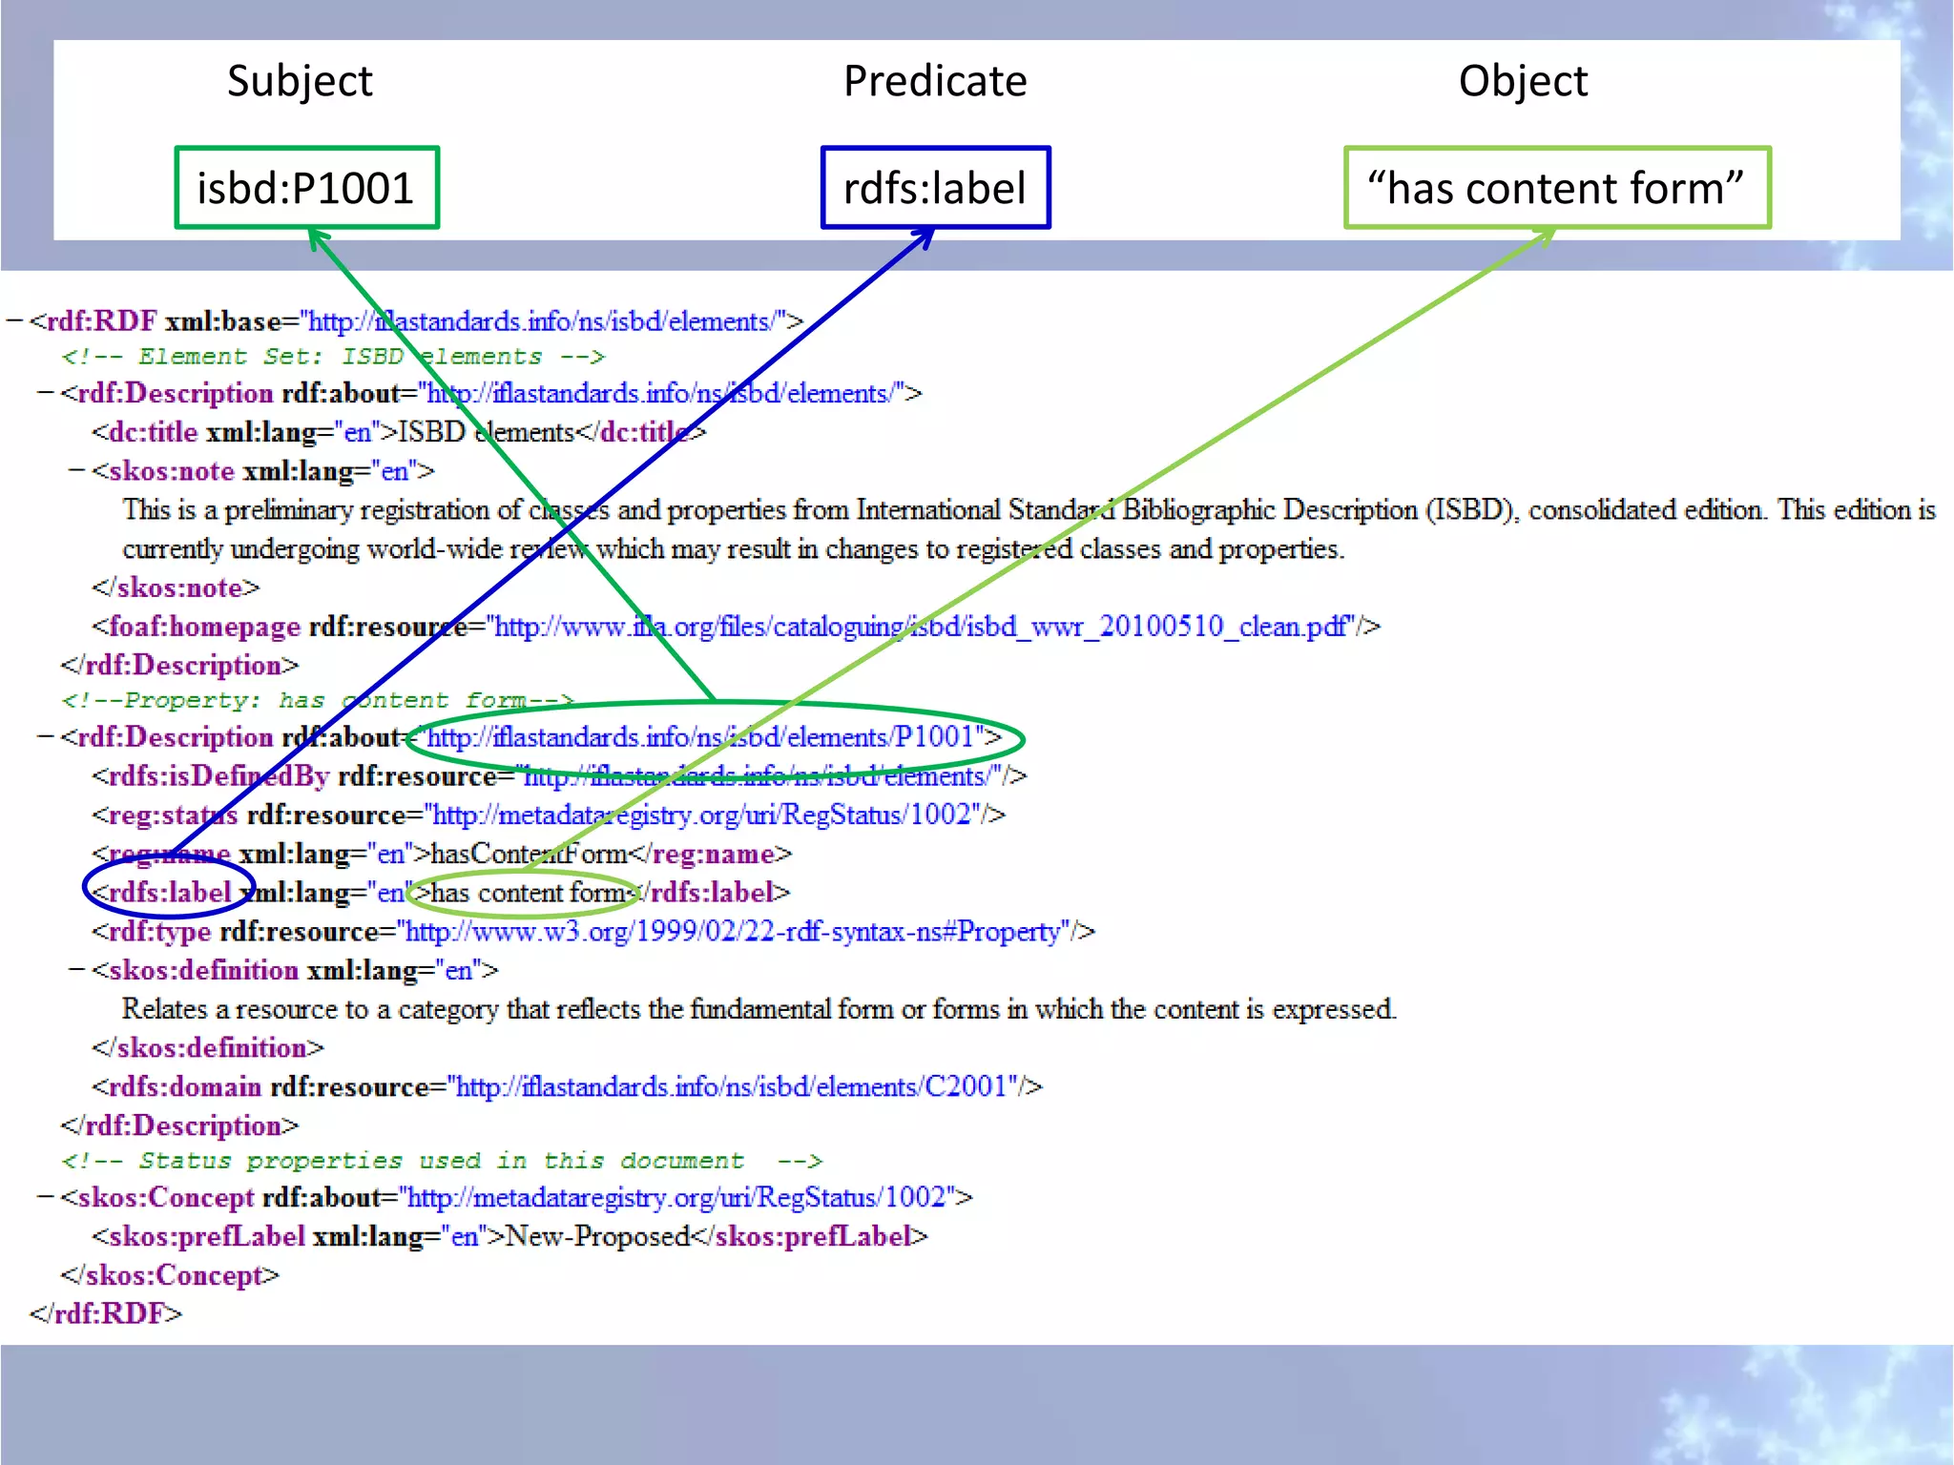Screen dimensions: 1954x1465
Task: Click 'Relates a resource to a category' definition
Action: click(x=759, y=1009)
